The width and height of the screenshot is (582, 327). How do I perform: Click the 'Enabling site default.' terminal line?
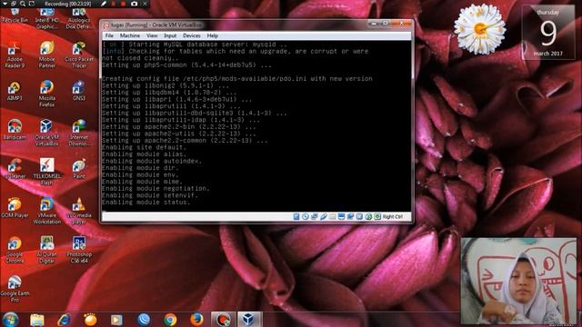144,147
